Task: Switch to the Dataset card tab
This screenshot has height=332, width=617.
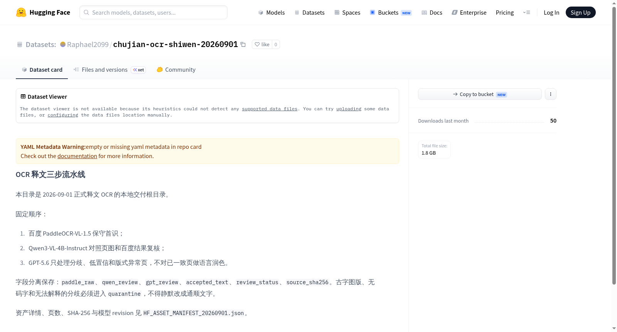Action: tap(42, 69)
